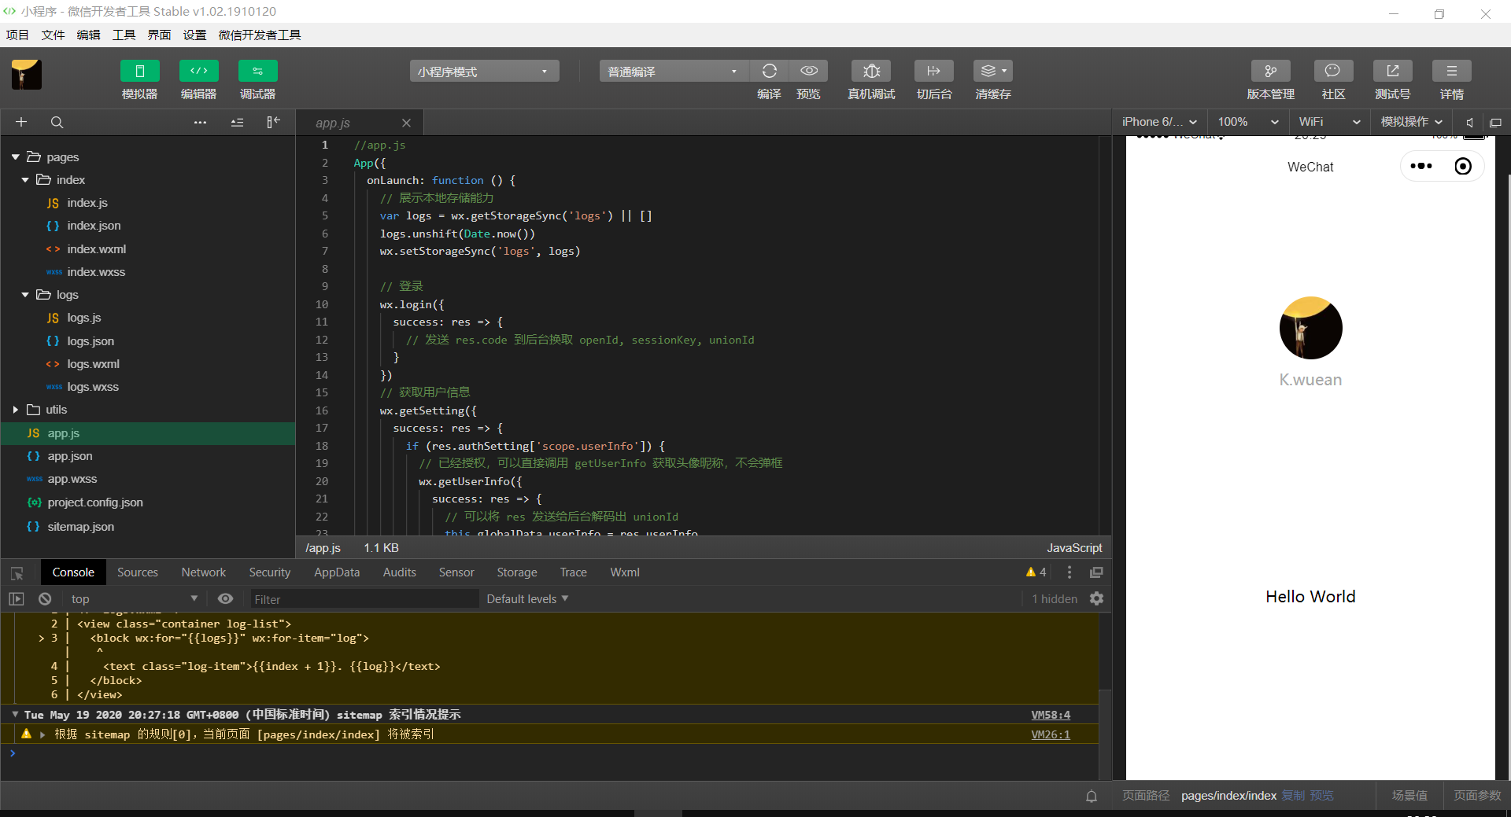
Task: Click the user avatar in the toolbar
Action: 26,75
